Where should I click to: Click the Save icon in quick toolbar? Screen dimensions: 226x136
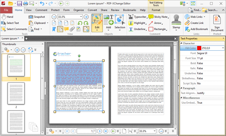click(19, 4)
